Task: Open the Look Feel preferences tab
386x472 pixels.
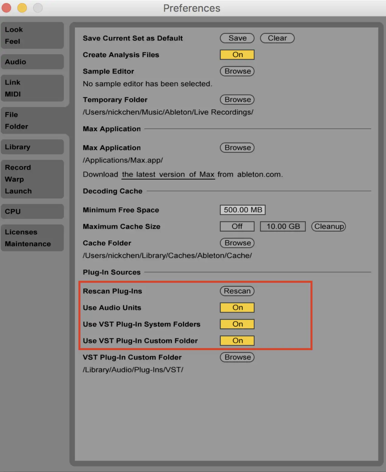Action: coord(32,35)
